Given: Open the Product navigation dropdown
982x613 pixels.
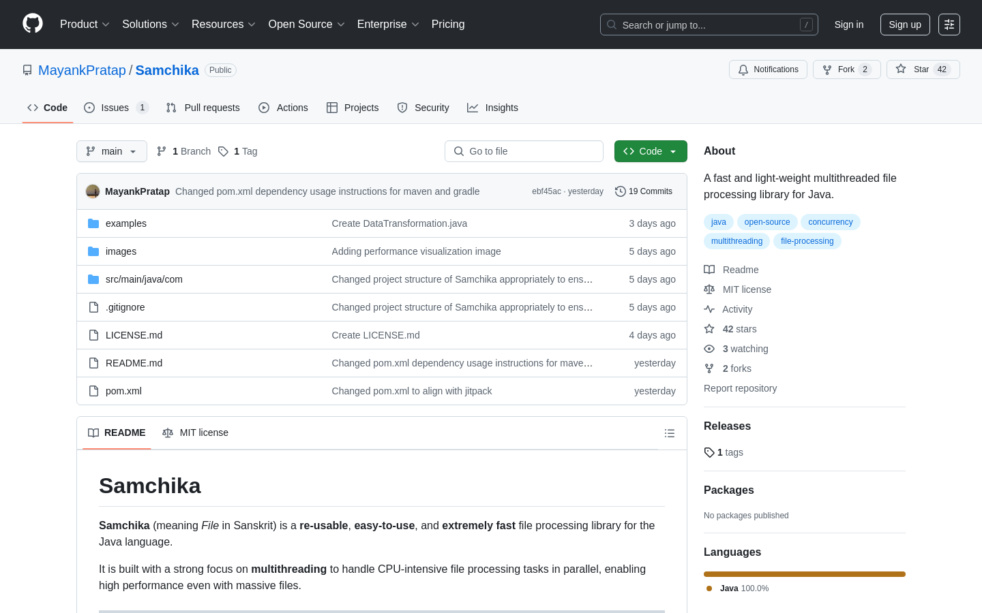Looking at the screenshot, I should point(85,25).
